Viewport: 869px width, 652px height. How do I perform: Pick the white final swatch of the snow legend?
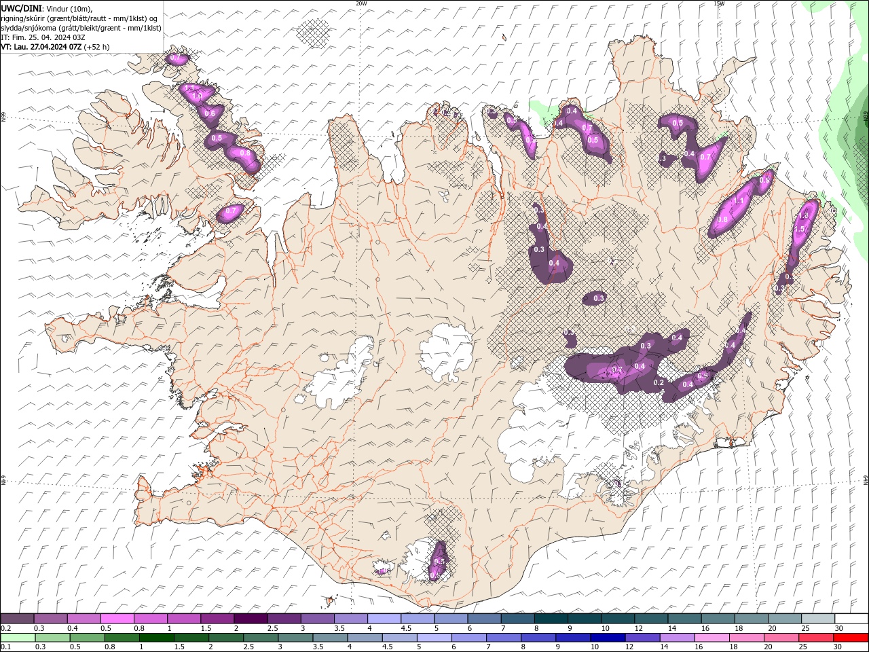[851, 619]
